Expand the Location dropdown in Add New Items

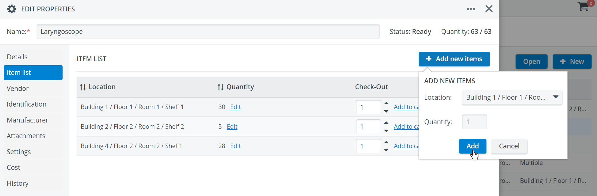[512, 97]
